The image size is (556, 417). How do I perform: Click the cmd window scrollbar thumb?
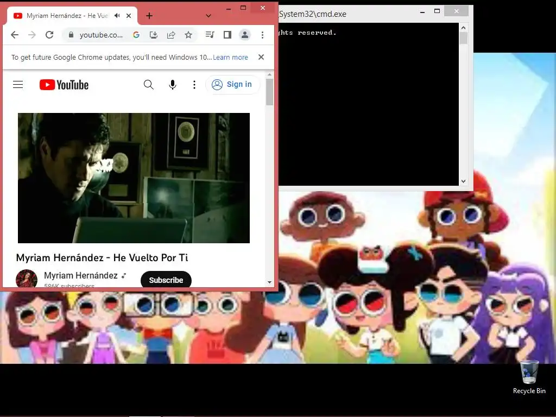click(464, 38)
